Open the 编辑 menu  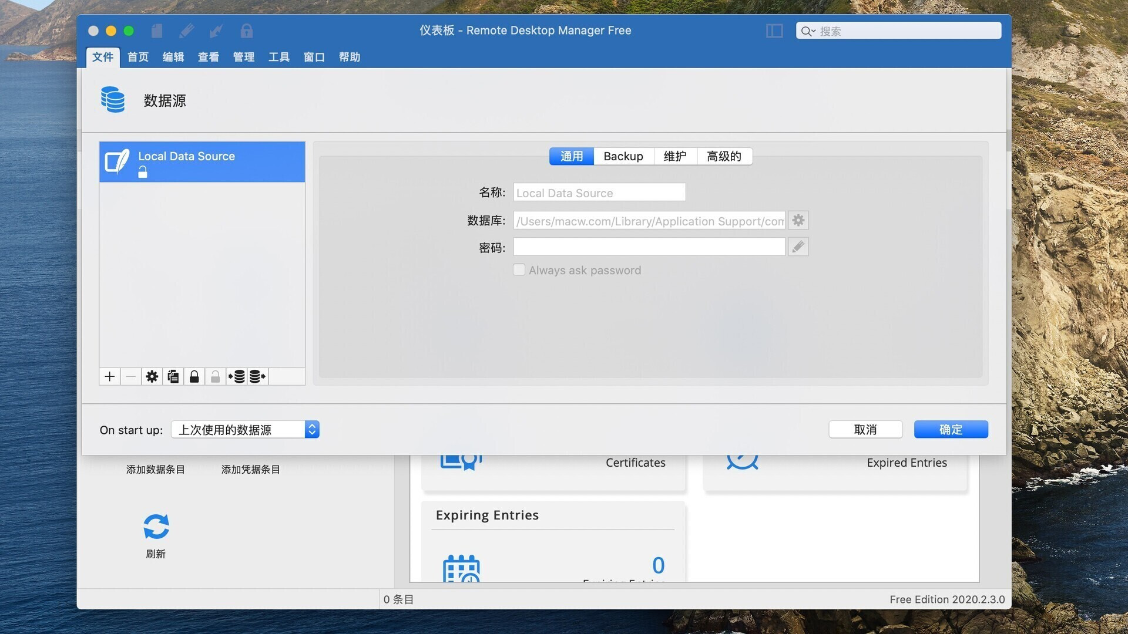[172, 56]
